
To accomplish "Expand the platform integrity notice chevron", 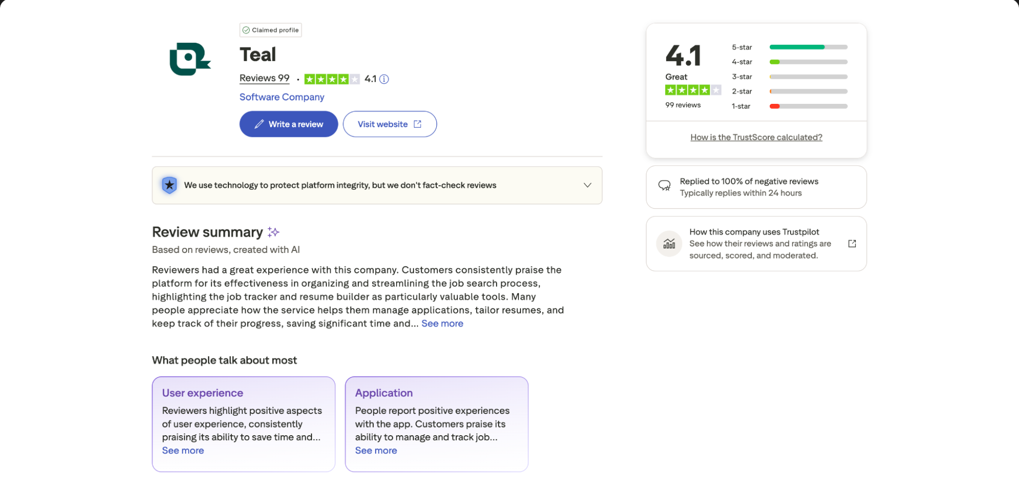I will [x=587, y=185].
